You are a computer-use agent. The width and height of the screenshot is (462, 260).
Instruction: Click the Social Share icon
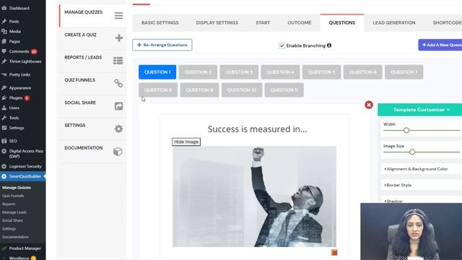pyautogui.click(x=118, y=106)
